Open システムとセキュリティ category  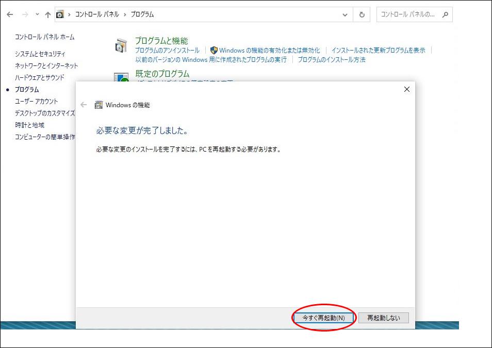[40, 54]
